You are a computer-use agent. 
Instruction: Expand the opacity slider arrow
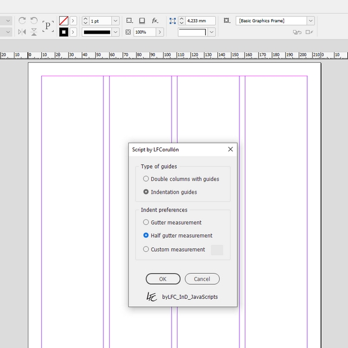click(160, 32)
